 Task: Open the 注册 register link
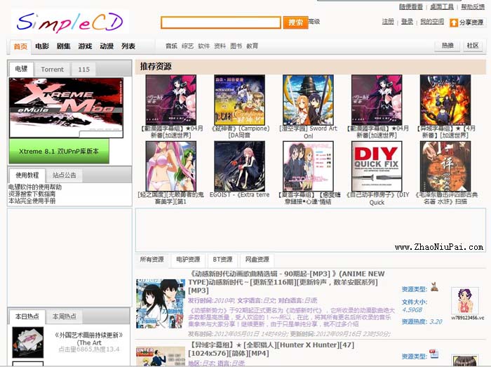388,21
